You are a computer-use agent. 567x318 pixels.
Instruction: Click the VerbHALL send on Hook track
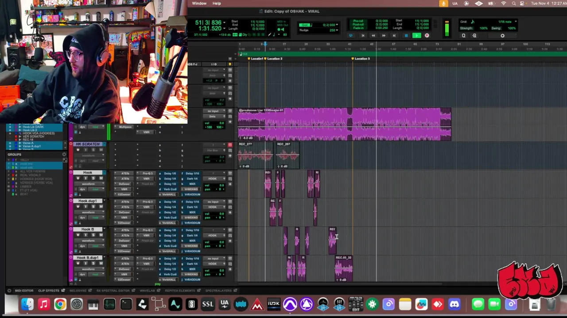pos(169,195)
